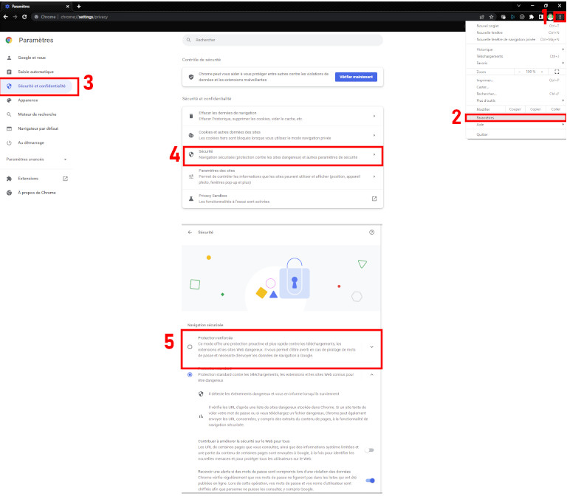
Task: Collapse Protection standard details chevron
Action: [x=372, y=375]
